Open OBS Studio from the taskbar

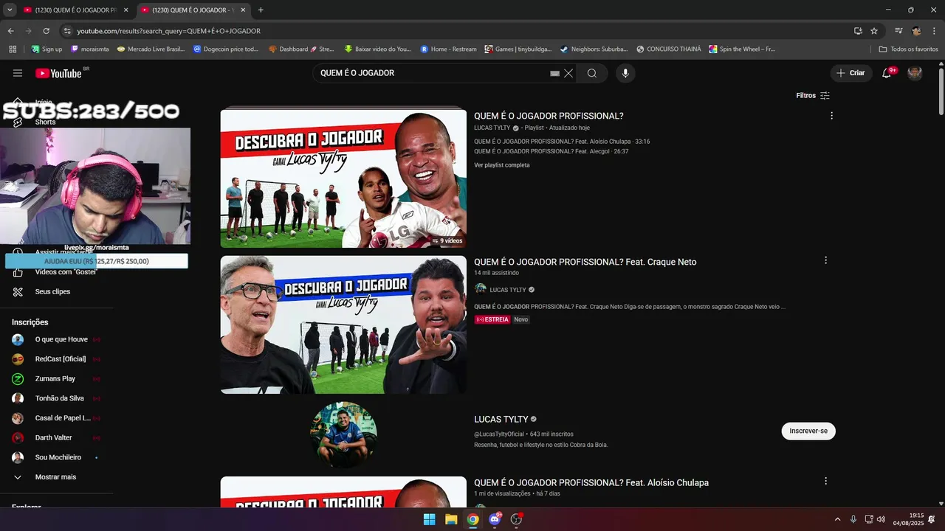click(516, 519)
